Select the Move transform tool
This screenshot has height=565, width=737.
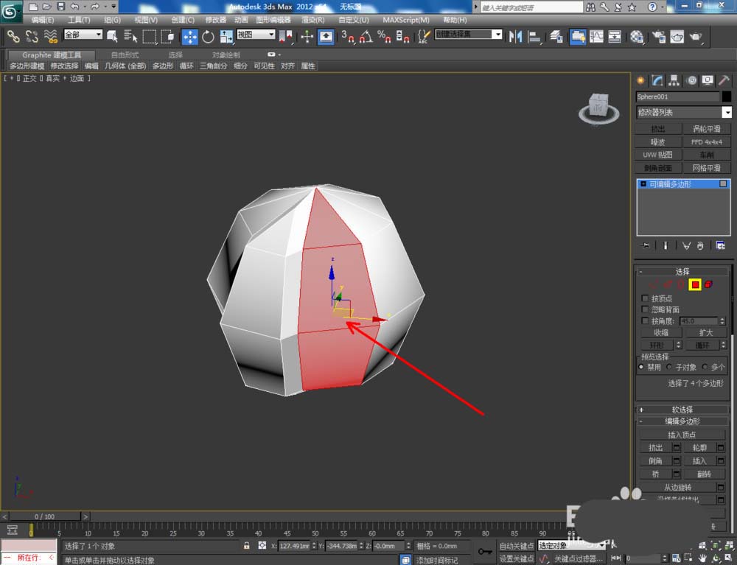click(x=190, y=36)
